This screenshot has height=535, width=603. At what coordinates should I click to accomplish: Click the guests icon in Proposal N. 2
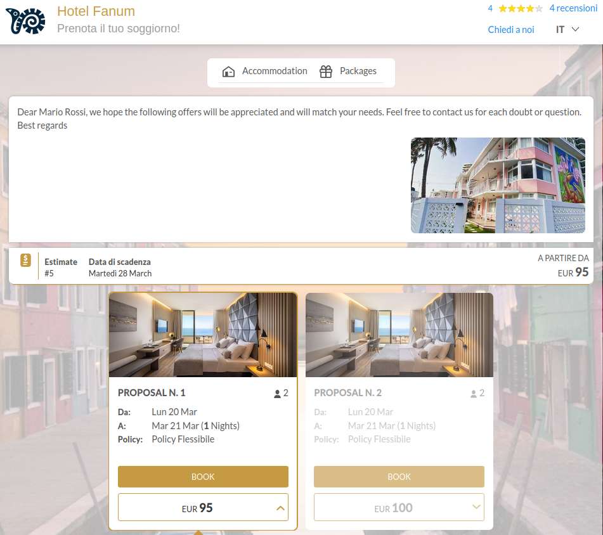[x=474, y=394]
